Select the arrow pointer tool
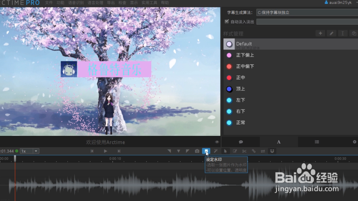Viewport: 358px width, 201px height. click(225, 151)
